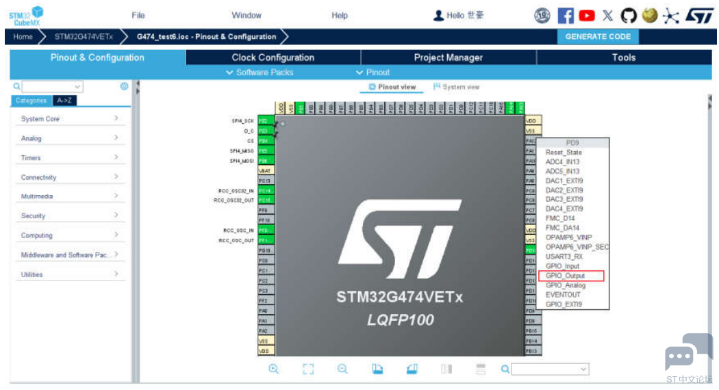
Task: Select the A->Z toggle tab
Action: (x=64, y=101)
